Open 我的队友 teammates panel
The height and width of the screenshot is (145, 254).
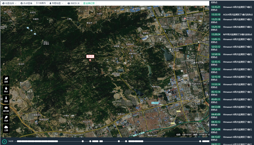(x=73, y=3)
